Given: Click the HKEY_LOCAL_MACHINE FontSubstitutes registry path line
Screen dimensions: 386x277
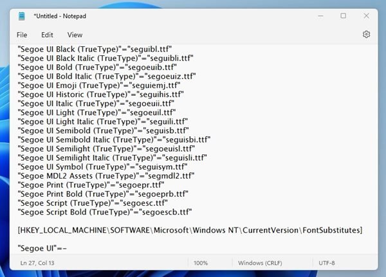Looking at the screenshot, I should (x=190, y=231).
